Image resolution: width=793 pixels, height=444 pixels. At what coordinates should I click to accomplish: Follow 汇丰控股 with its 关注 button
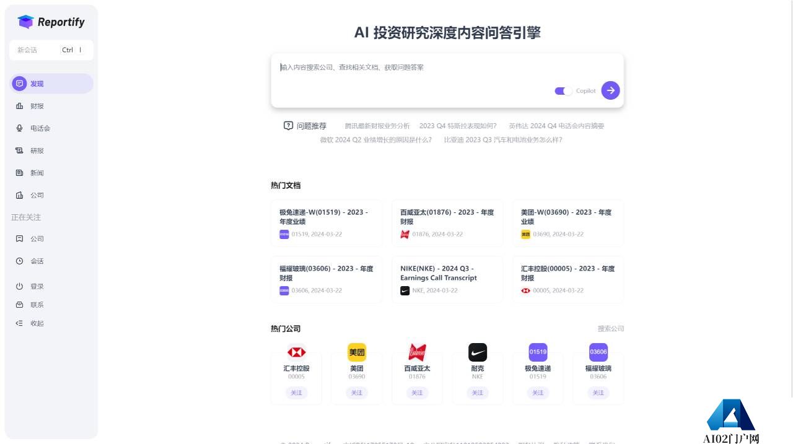[x=296, y=393]
